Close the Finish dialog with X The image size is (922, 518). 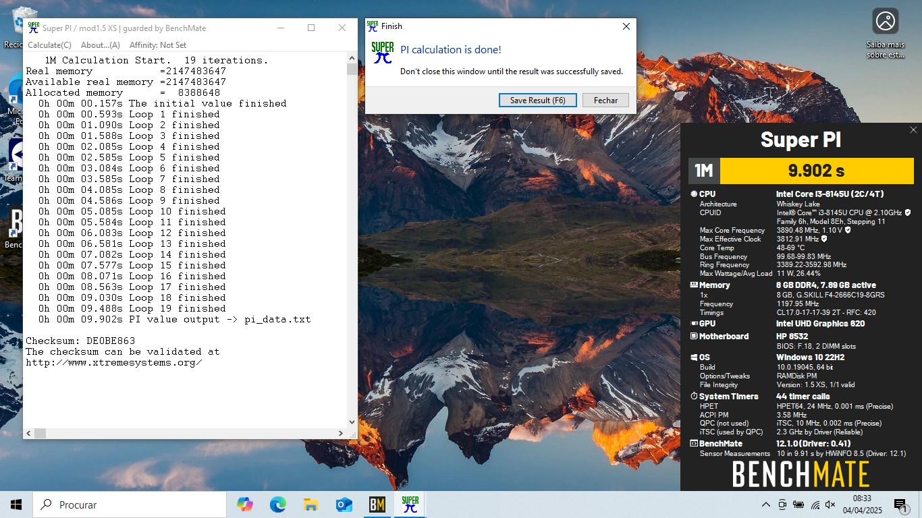pos(626,26)
